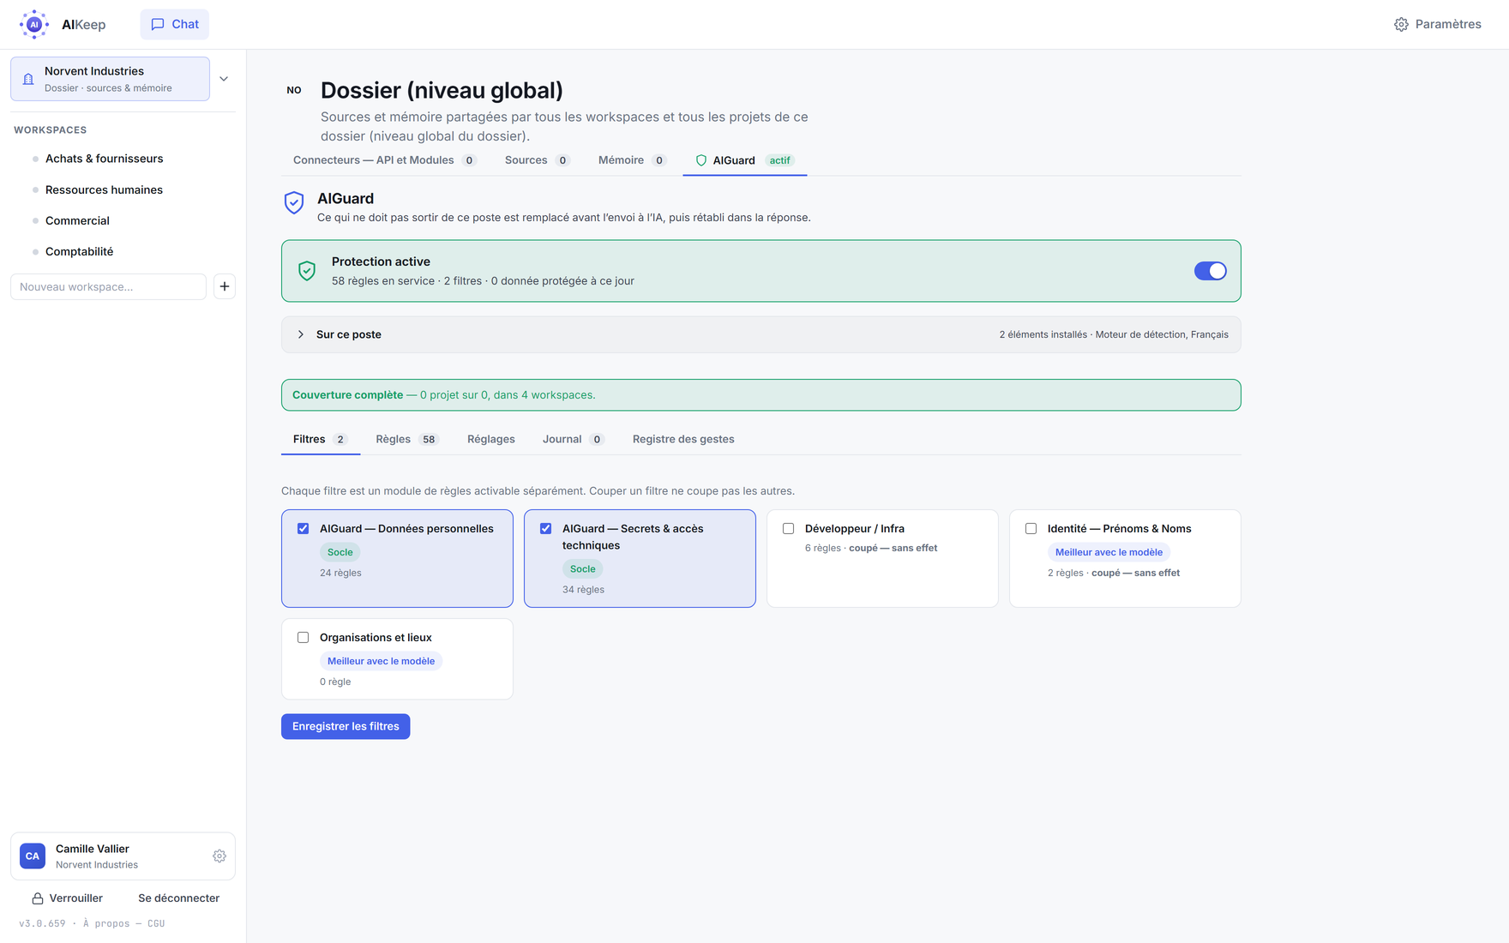Click the green Protection active shield icon
Screen dimensions: 1509x943
click(x=307, y=271)
